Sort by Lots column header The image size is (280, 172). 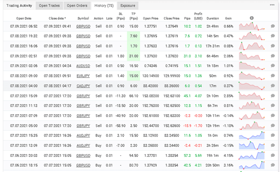click(109, 18)
